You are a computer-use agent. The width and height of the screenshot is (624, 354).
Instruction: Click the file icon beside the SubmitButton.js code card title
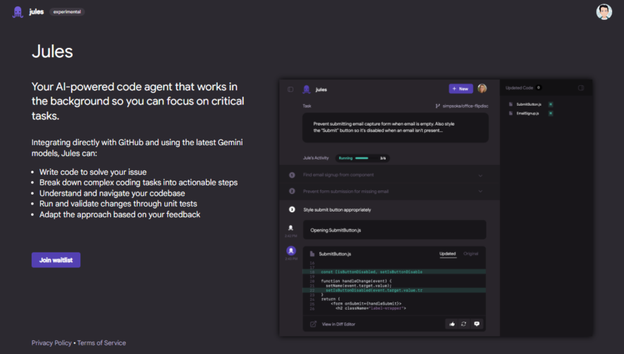(x=312, y=254)
